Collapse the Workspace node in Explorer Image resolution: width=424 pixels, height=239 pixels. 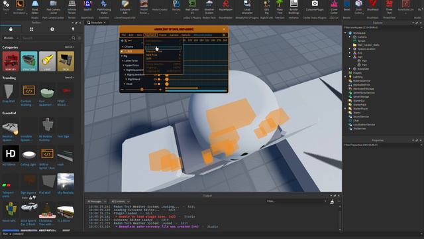(345, 33)
